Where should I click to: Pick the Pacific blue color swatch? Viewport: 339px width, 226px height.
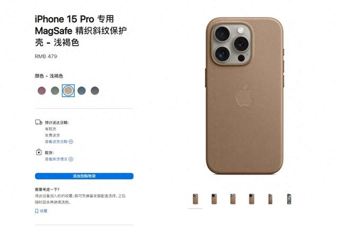[82, 91]
